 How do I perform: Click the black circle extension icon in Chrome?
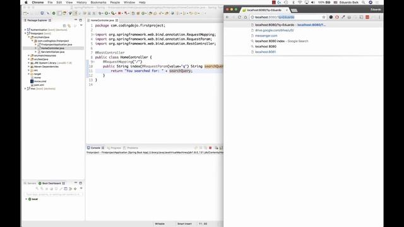pyautogui.click(x=331, y=17)
